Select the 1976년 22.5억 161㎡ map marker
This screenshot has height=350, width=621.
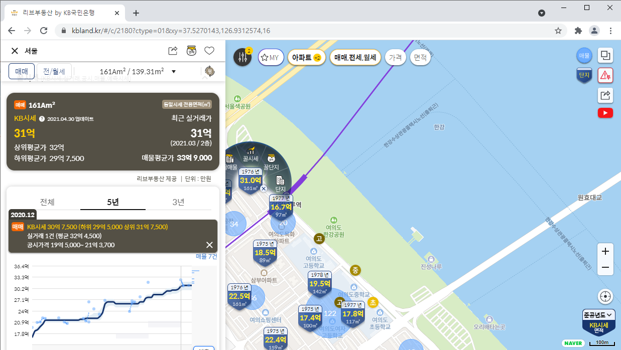click(239, 296)
